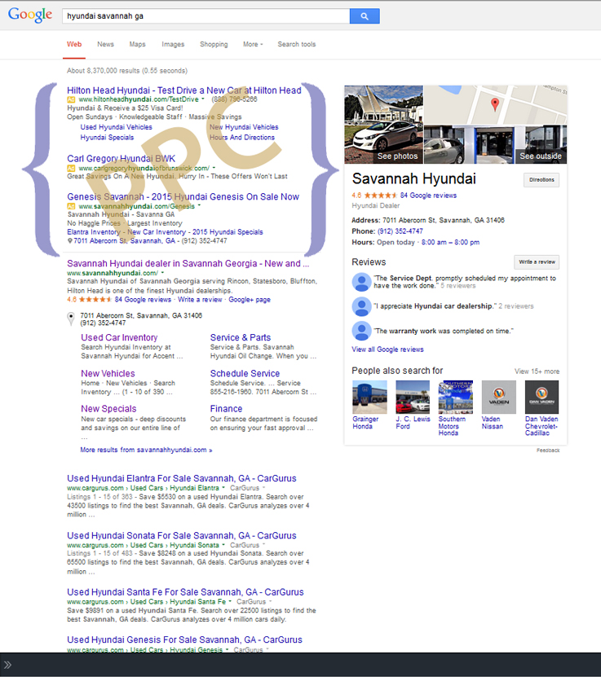This screenshot has width=601, height=677.
Task: Click the Google logo
Action: pos(30,15)
